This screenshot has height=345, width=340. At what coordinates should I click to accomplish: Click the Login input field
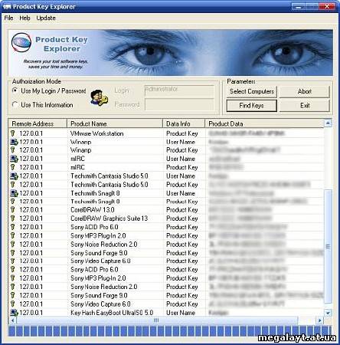click(179, 90)
